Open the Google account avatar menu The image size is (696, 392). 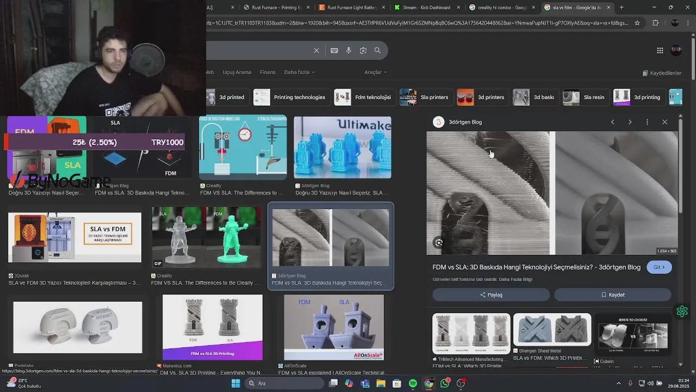676,50
